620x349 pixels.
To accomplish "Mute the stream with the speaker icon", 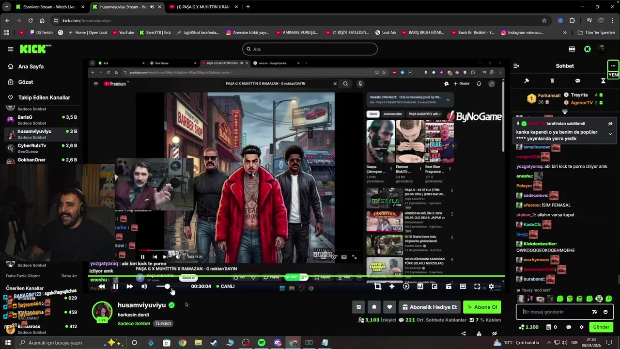I will pos(144,286).
